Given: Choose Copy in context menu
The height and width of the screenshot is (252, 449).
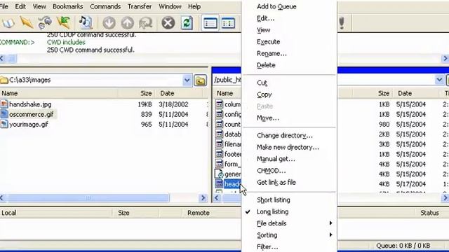Looking at the screenshot, I should 264,94.
